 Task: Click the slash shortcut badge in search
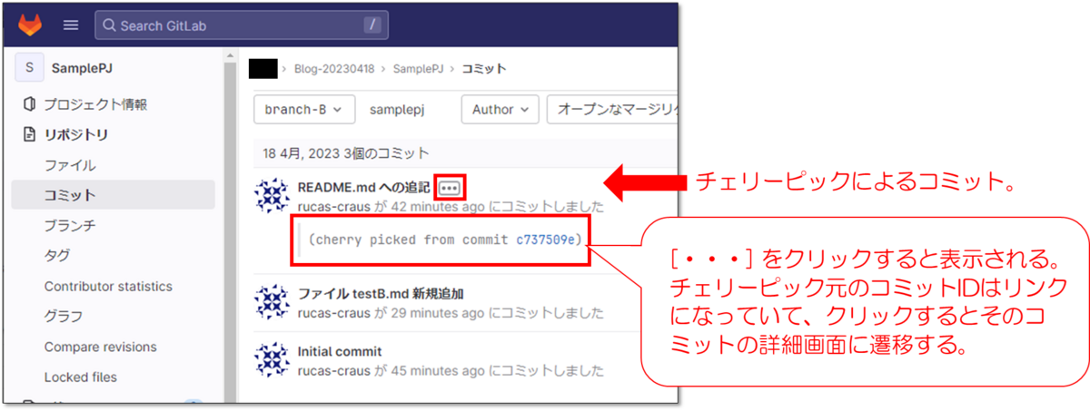click(372, 24)
